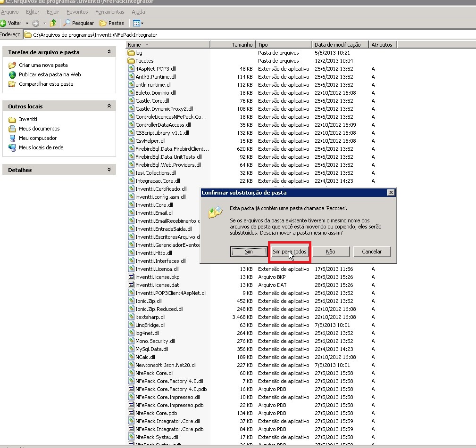Open the Favoritos menu

coord(77,11)
